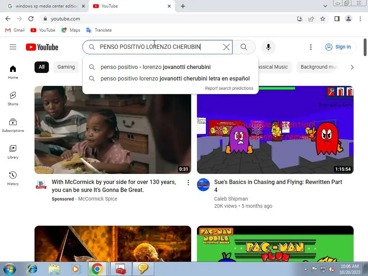Close the YouTube browser tab
The image size is (368, 276).
pyautogui.click(x=169, y=6)
